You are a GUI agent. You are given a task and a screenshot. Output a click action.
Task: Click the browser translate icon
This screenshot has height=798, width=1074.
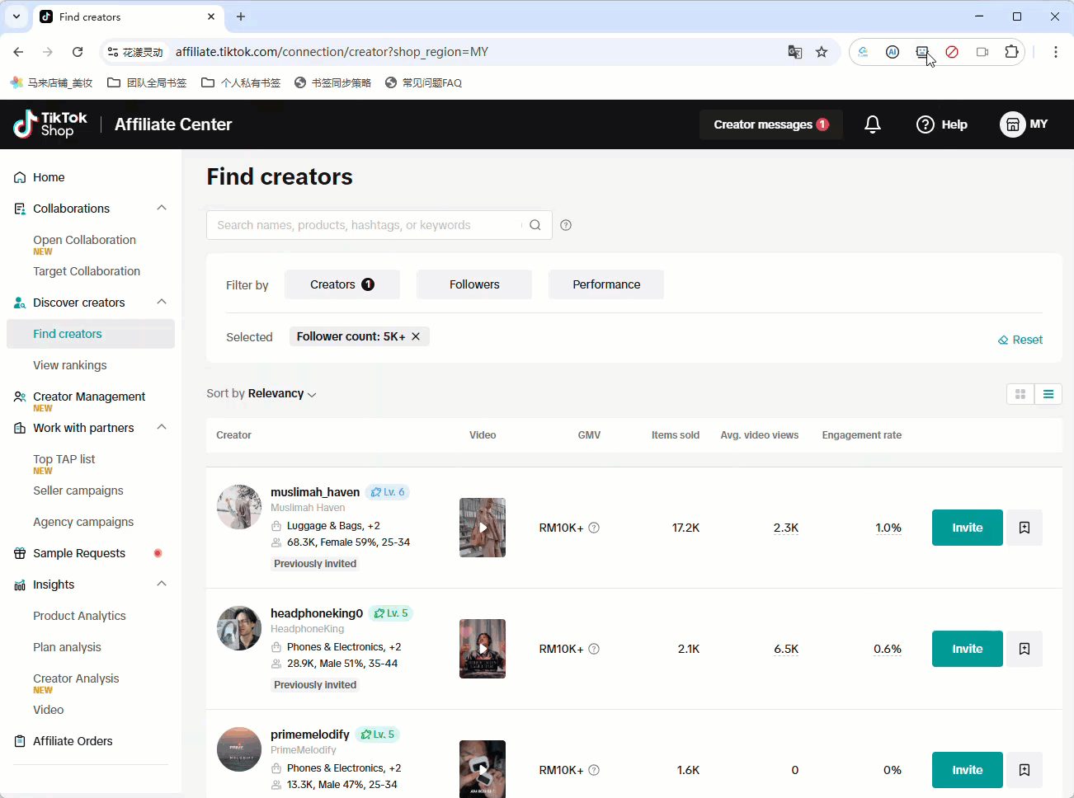[795, 52]
